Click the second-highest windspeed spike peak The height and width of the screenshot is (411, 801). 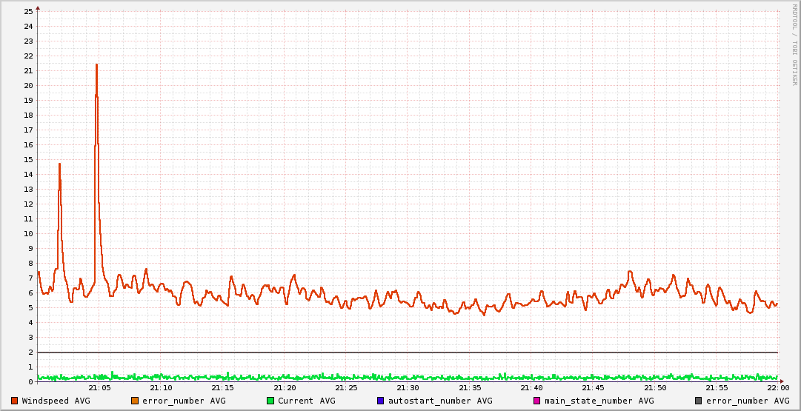(59, 164)
